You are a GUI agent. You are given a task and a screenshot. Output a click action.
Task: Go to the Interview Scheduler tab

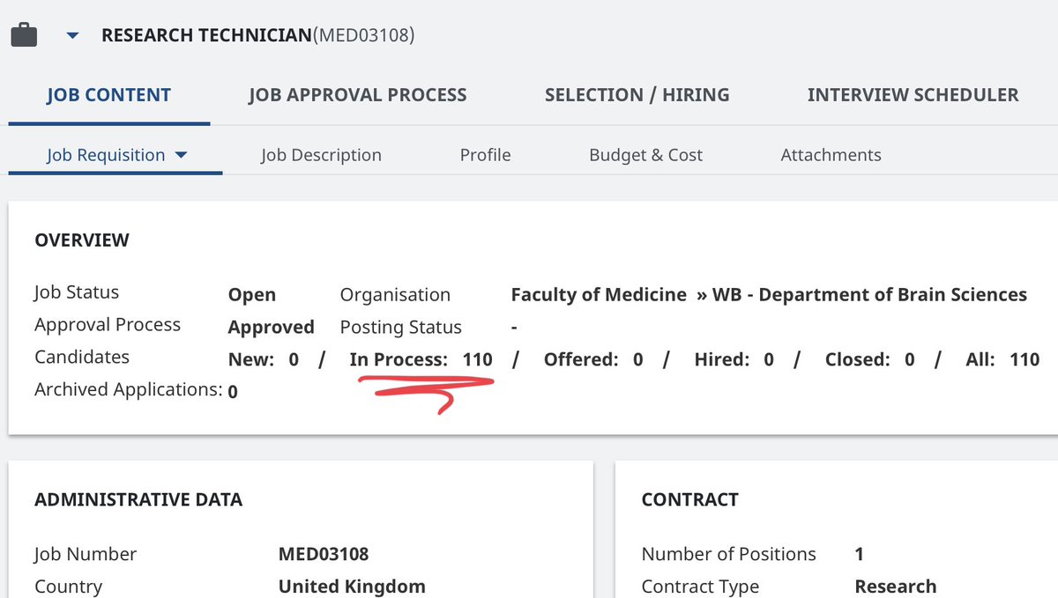coord(913,95)
